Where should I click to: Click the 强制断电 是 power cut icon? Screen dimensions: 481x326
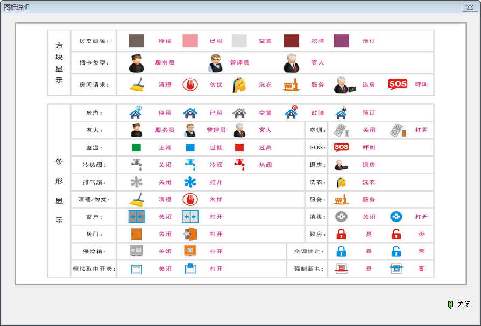(x=341, y=268)
